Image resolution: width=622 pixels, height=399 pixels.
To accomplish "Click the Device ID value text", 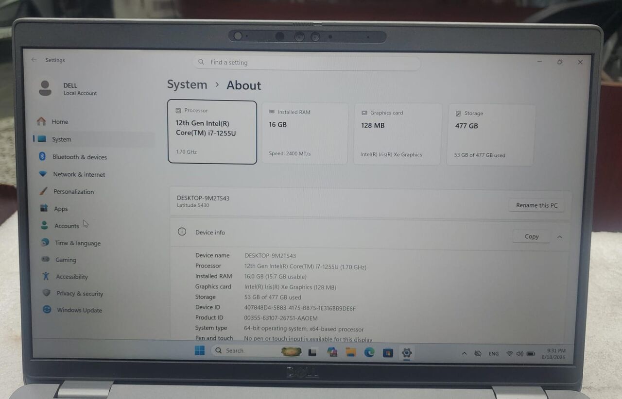I will click(300, 308).
